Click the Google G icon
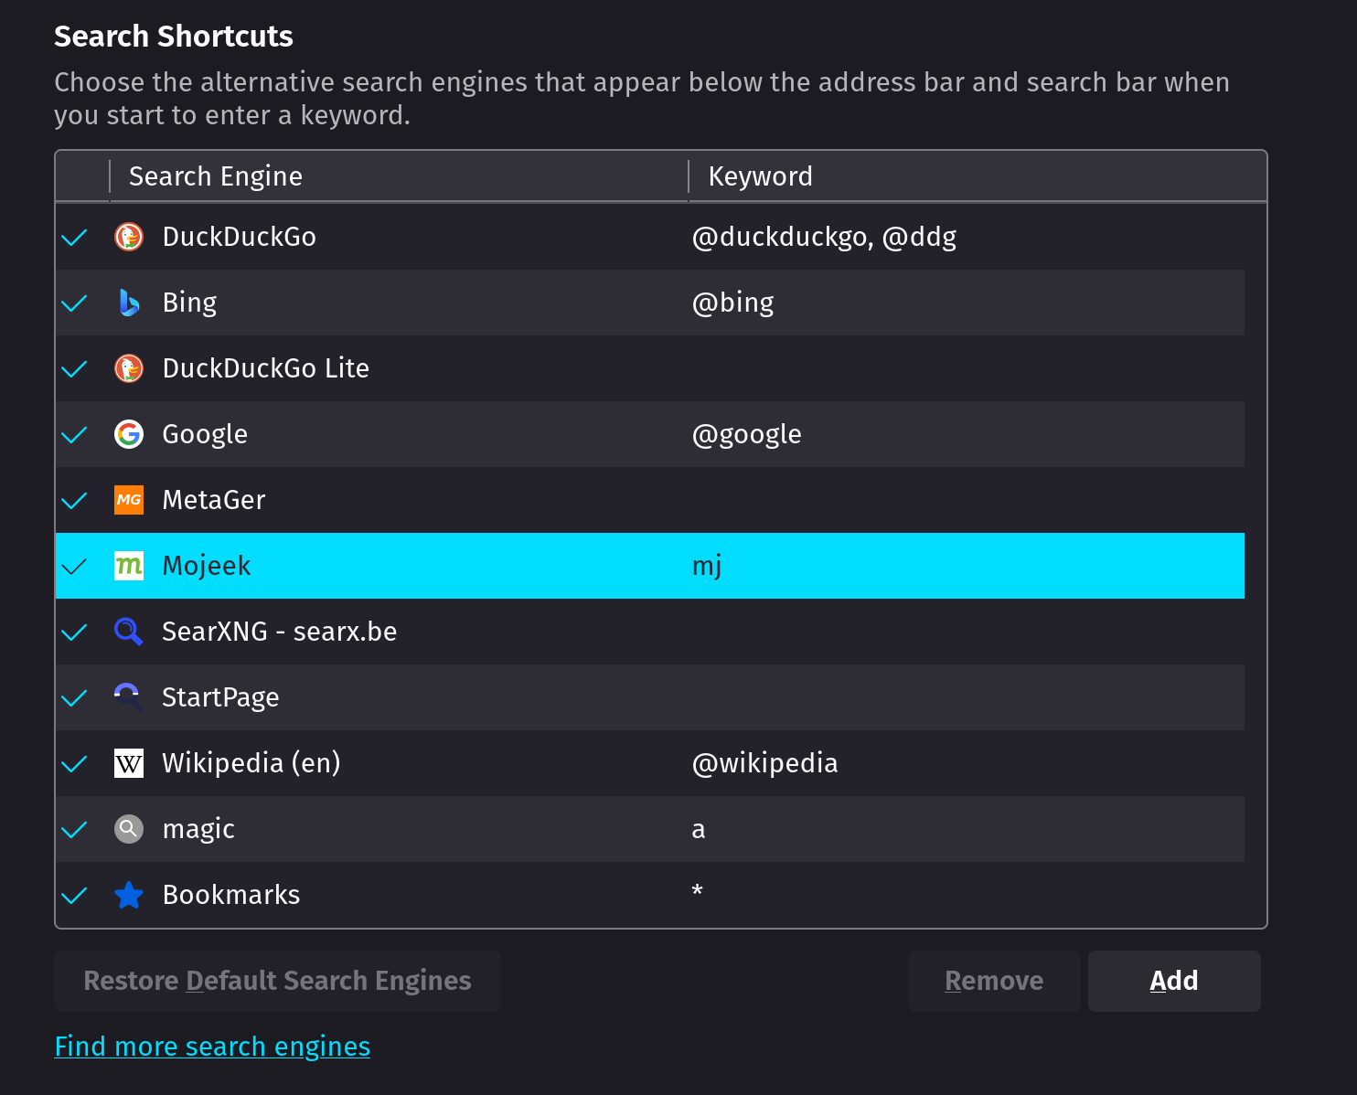Screen dimensions: 1357x1095 (129, 434)
